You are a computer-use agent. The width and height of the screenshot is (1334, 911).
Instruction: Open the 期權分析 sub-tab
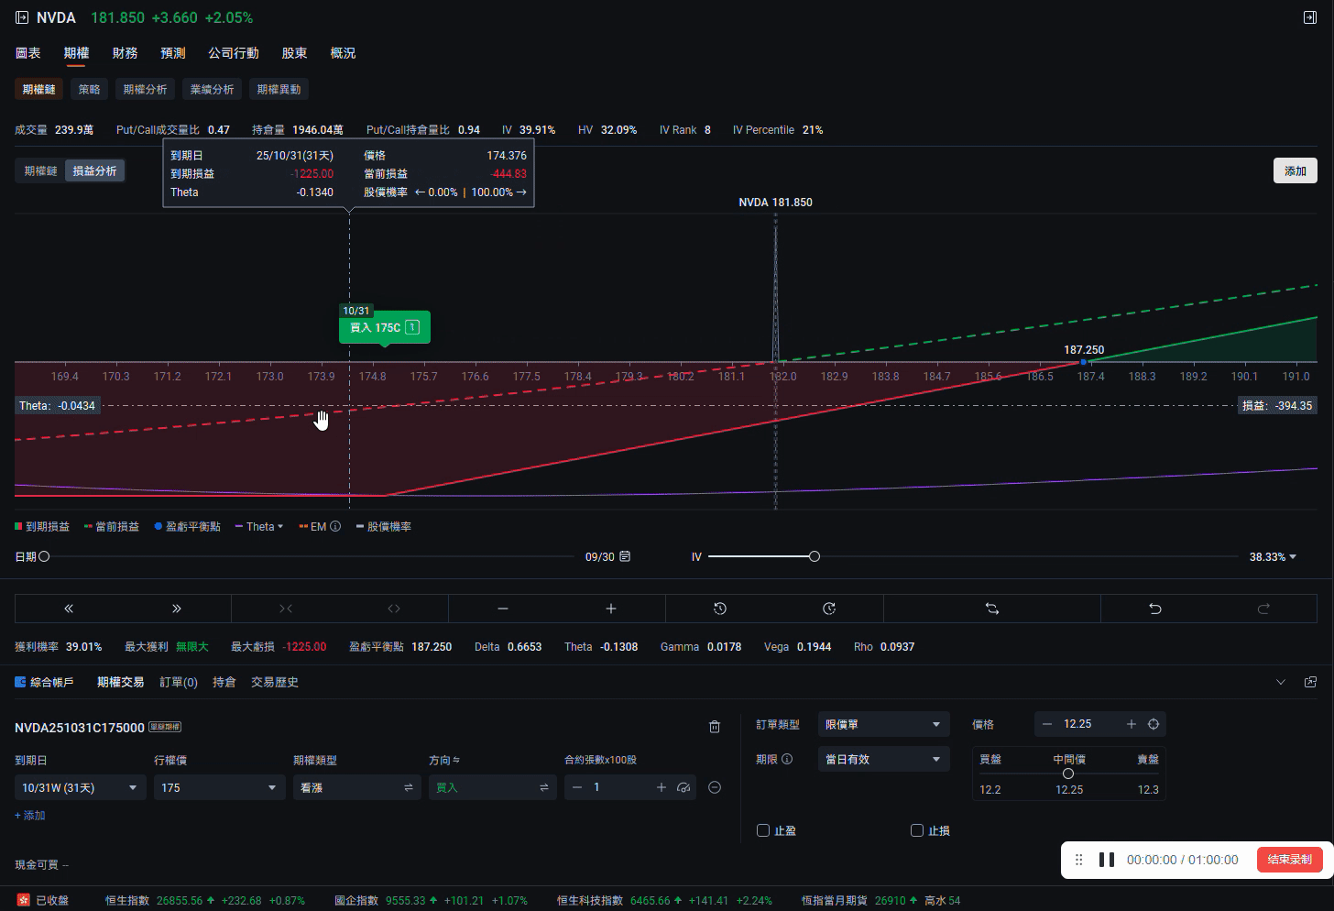(x=145, y=89)
